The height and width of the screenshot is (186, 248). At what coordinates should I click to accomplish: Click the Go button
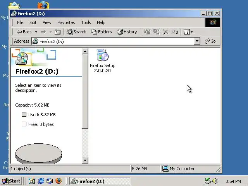pos(210,41)
